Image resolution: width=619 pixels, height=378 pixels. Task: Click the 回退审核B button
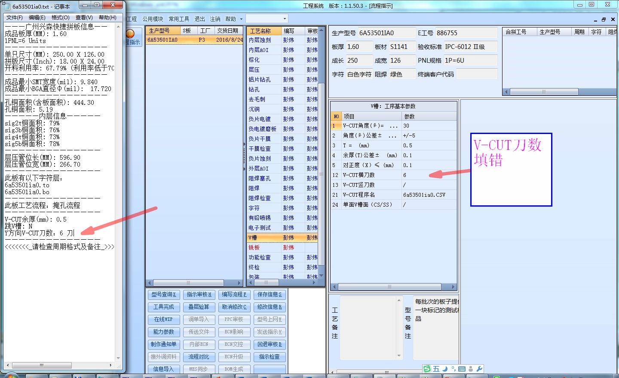tap(270, 344)
